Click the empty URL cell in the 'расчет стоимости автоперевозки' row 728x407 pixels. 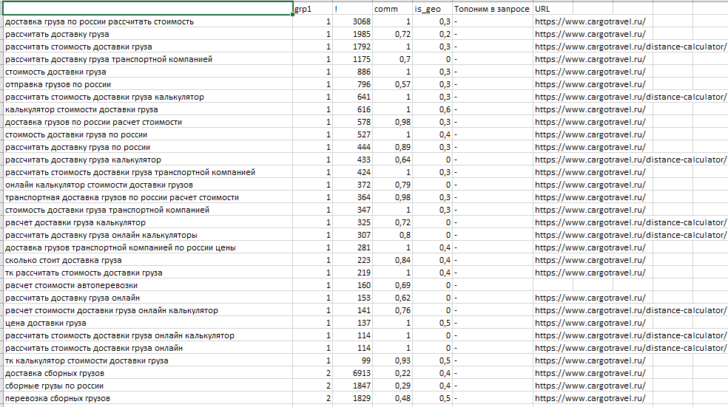pyautogui.click(x=629, y=285)
